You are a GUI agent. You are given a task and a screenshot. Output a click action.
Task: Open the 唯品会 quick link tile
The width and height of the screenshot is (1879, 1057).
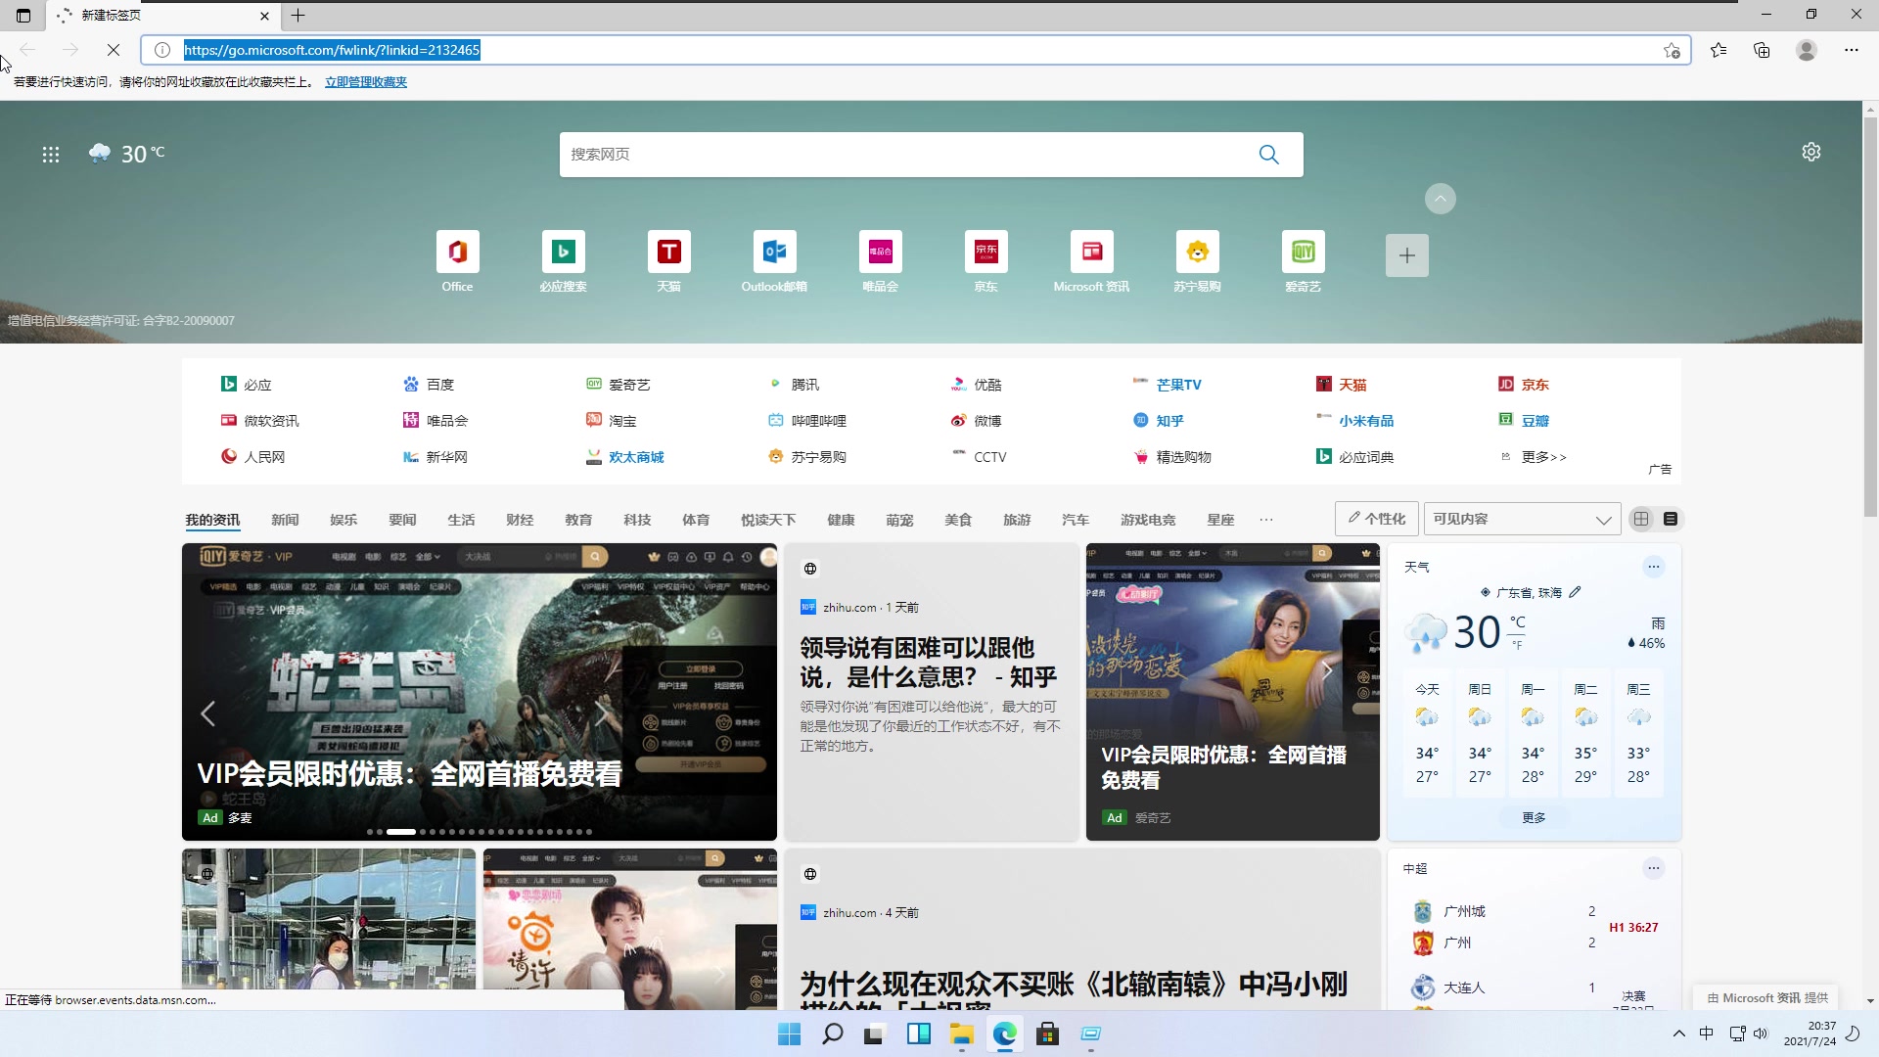click(x=880, y=261)
